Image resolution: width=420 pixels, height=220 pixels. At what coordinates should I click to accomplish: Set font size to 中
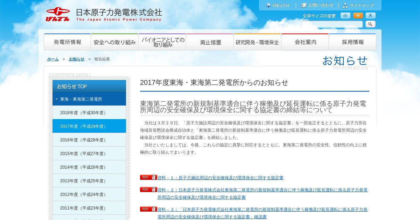coord(358,16)
